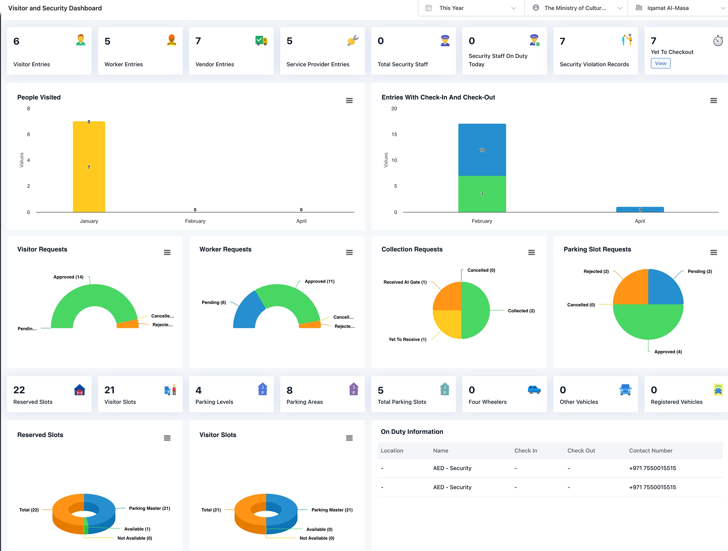Click the yellow January bar in People Visited
The height and width of the screenshot is (551, 728).
tap(89, 167)
